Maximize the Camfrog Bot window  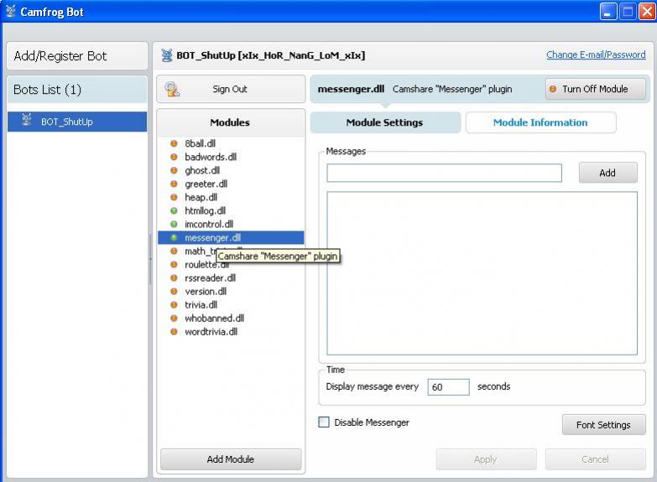tap(628, 11)
